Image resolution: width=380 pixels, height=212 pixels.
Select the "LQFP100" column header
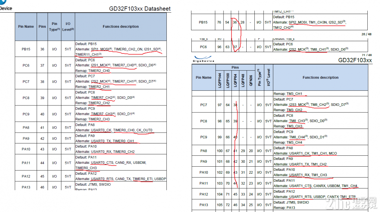[x=228, y=81]
